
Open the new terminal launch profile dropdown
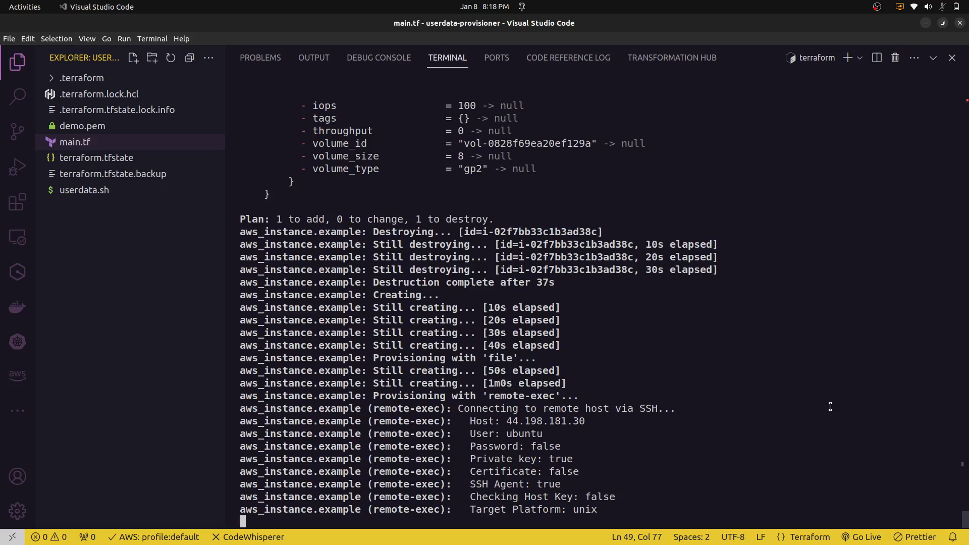tap(860, 58)
